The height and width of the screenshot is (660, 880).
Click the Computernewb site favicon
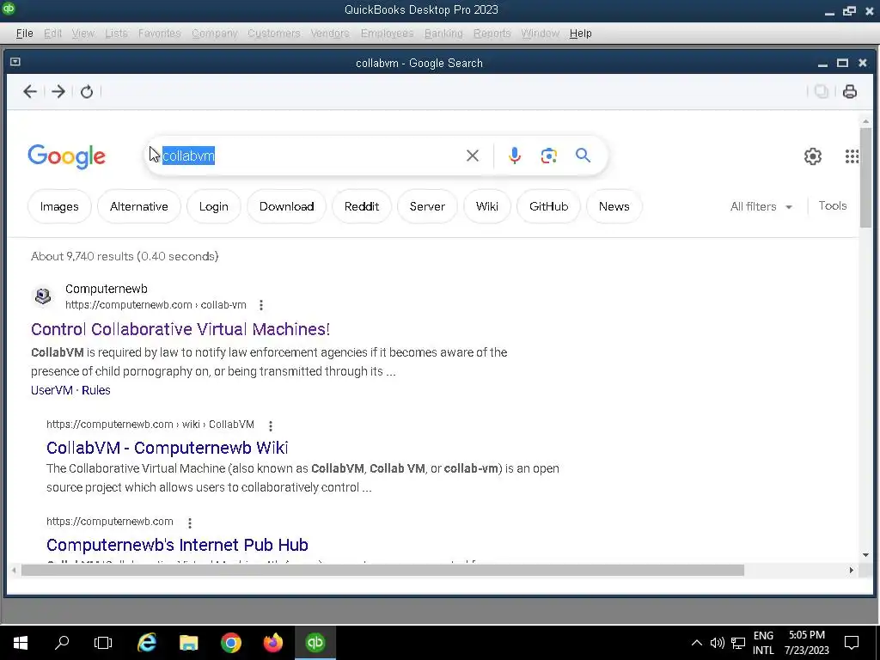(x=43, y=296)
